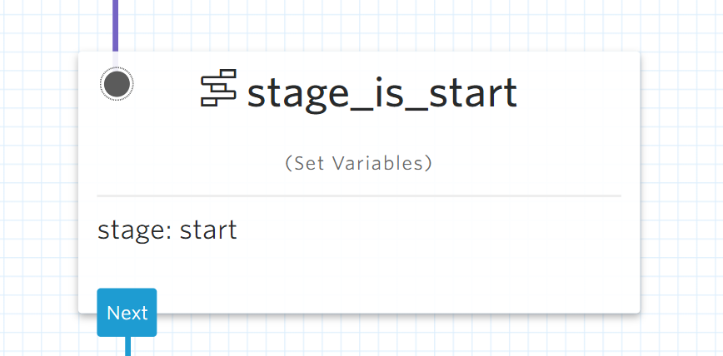Click blank widget area right of the title
The height and width of the screenshot is (356, 723).
(575, 92)
